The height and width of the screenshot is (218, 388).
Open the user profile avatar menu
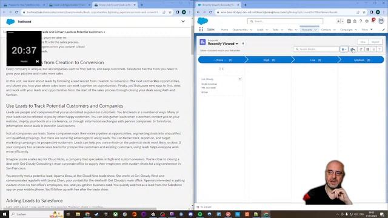[x=381, y=21]
